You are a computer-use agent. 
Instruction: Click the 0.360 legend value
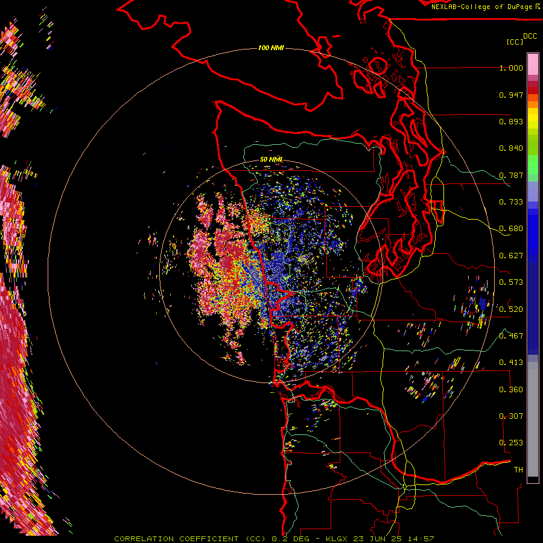[x=511, y=390]
